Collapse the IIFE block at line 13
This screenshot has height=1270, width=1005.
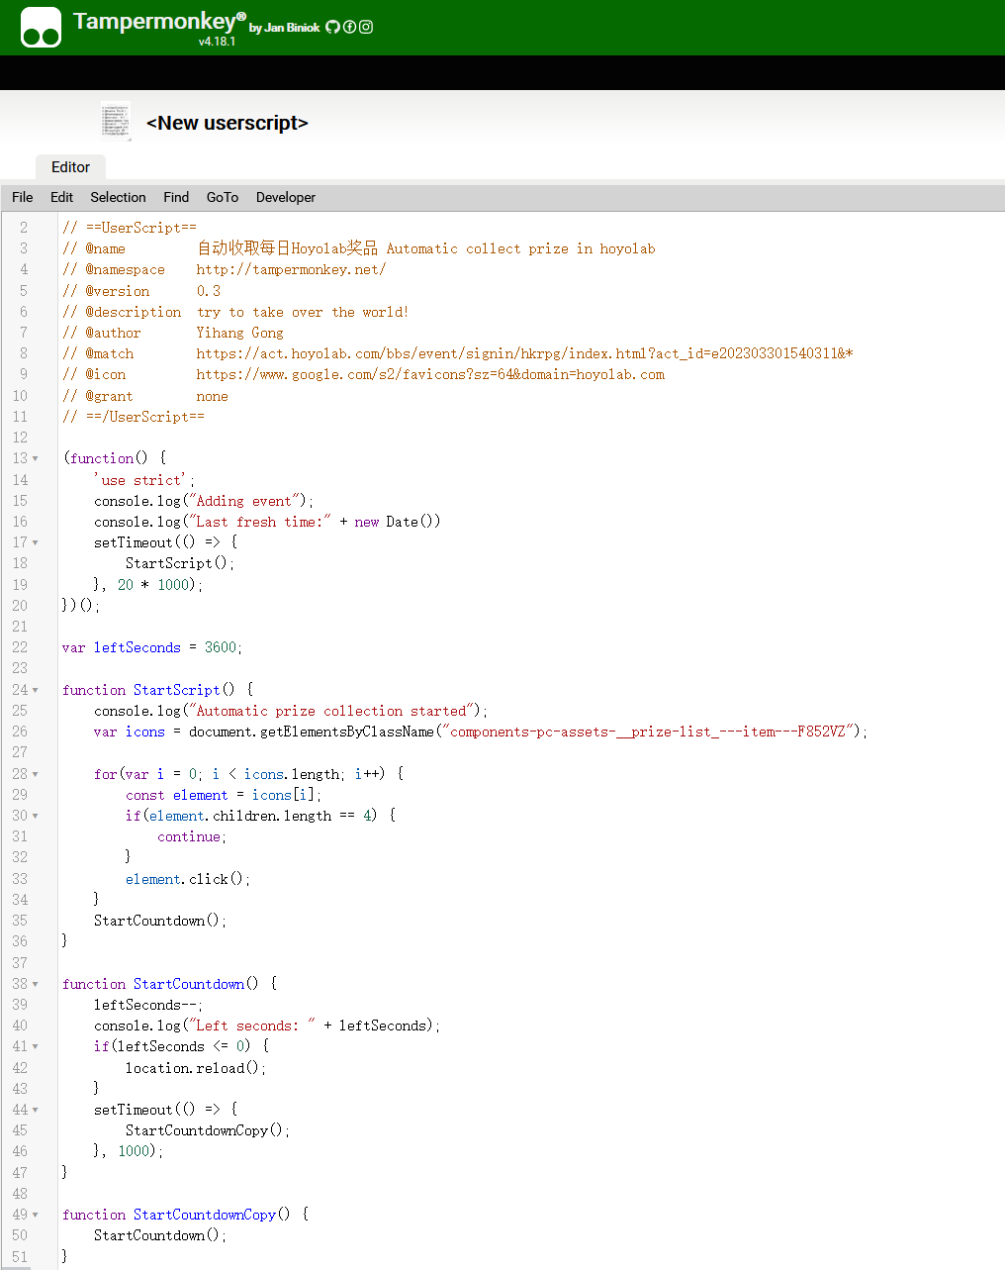click(x=33, y=458)
